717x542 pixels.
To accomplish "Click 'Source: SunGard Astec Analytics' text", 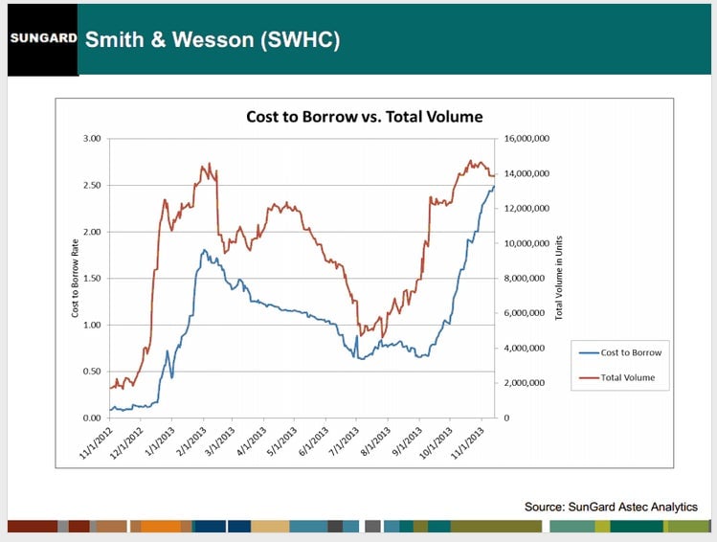I will (x=611, y=507).
